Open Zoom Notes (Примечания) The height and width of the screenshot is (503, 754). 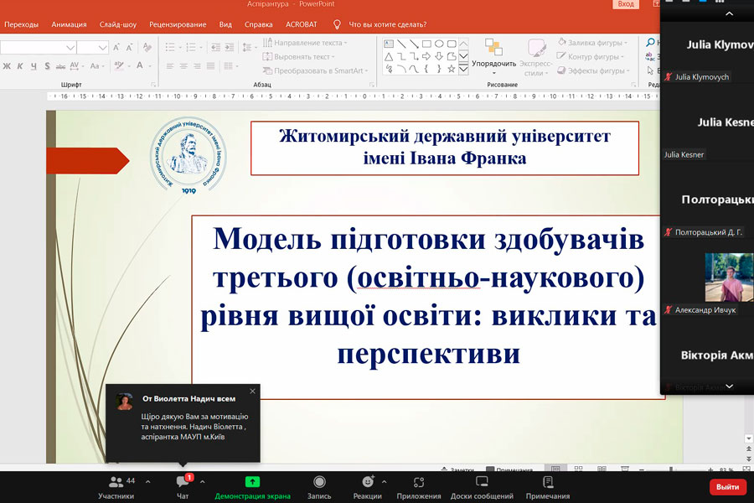(x=548, y=485)
